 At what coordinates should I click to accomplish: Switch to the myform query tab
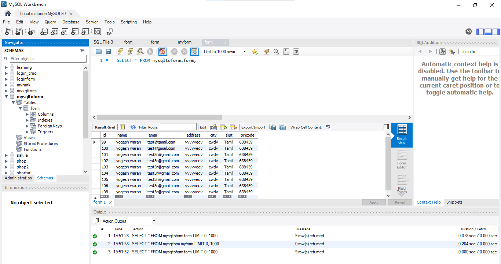click(x=185, y=42)
